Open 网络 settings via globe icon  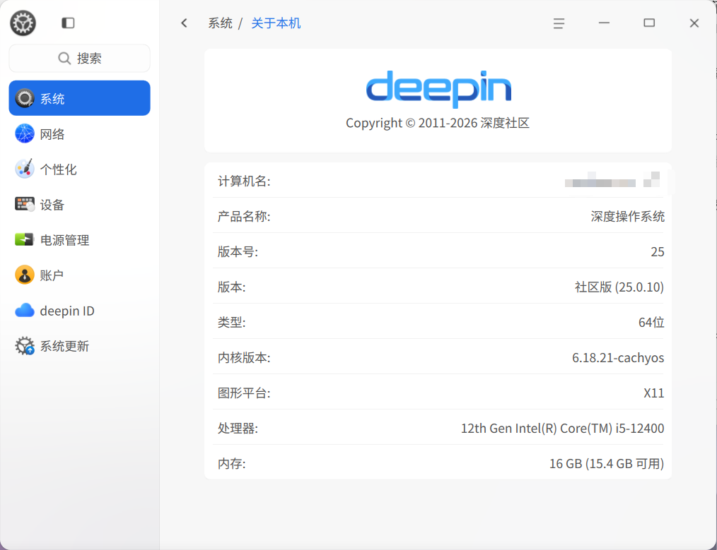(x=25, y=133)
